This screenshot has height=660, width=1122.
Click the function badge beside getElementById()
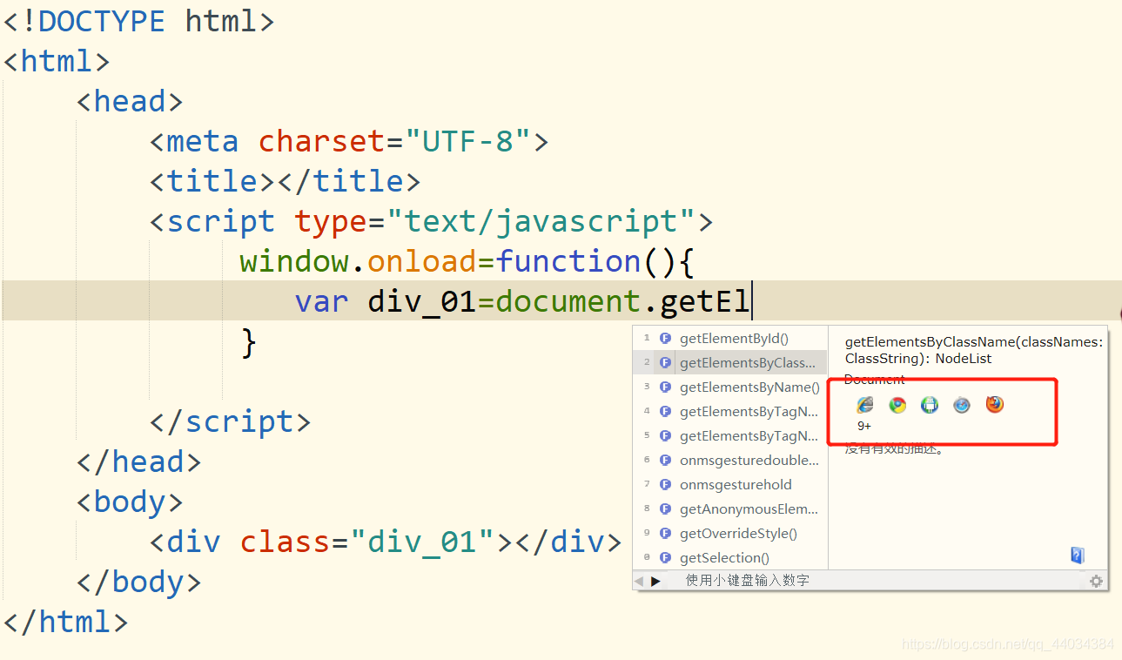[665, 338]
